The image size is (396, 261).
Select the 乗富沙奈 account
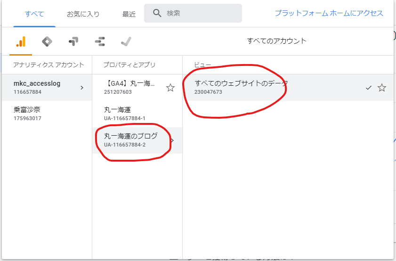pos(47,114)
